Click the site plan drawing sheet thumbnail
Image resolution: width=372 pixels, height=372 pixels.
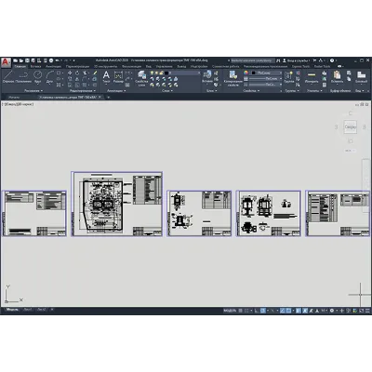point(117,204)
